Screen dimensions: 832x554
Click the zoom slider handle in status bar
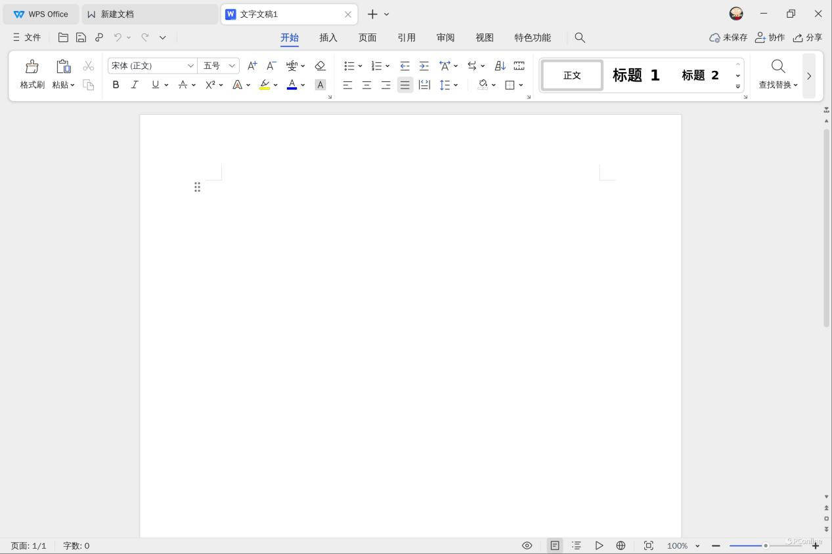click(765, 545)
